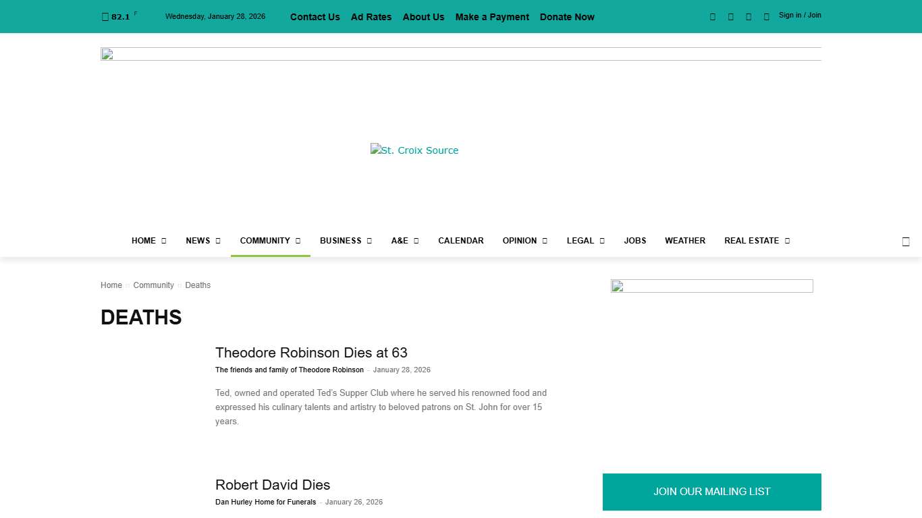Image resolution: width=922 pixels, height=518 pixels.
Task: Select the Jobs menu item
Action: coord(634,241)
